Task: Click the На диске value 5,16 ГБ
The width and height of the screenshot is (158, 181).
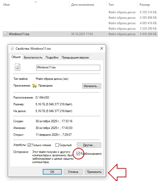Action: coord(54,111)
